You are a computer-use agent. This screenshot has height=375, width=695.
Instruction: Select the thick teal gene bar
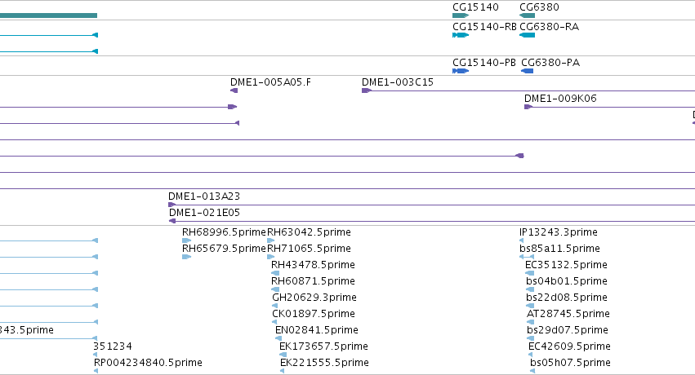(x=48, y=15)
